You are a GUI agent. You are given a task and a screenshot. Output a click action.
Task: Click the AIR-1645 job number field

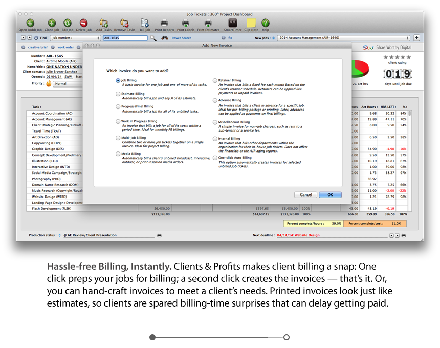[x=125, y=38]
